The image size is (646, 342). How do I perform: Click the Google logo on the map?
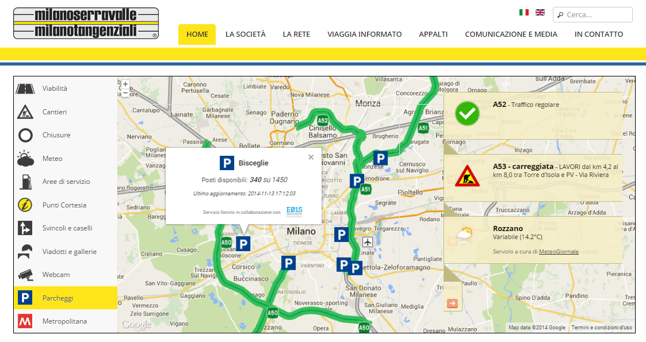tap(136, 325)
